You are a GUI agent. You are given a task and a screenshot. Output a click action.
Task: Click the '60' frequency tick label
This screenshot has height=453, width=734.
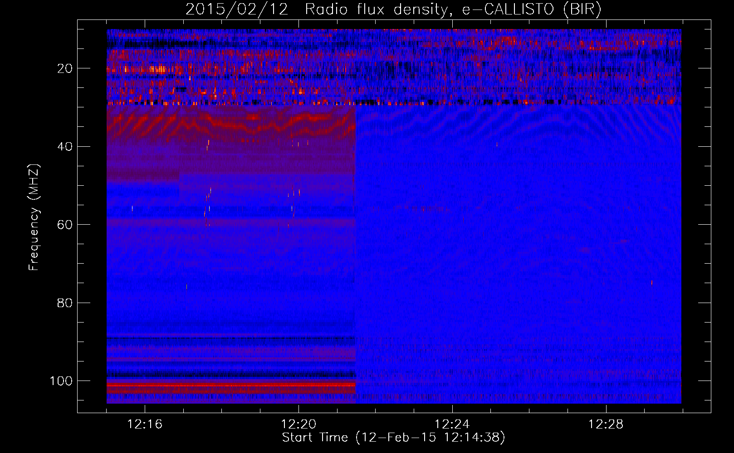pyautogui.click(x=65, y=225)
